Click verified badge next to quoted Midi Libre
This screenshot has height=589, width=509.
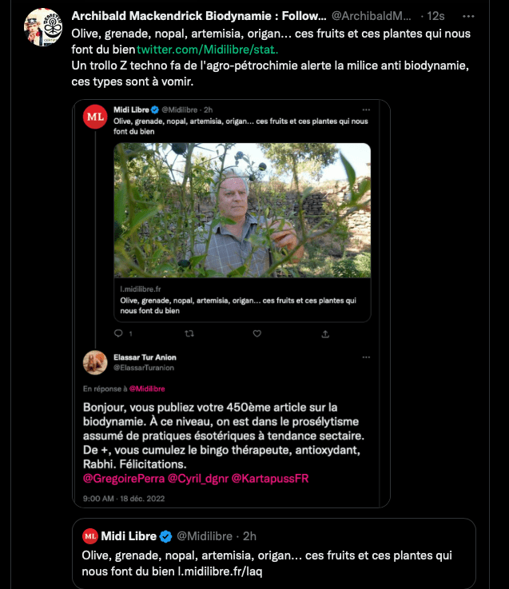tap(165, 535)
